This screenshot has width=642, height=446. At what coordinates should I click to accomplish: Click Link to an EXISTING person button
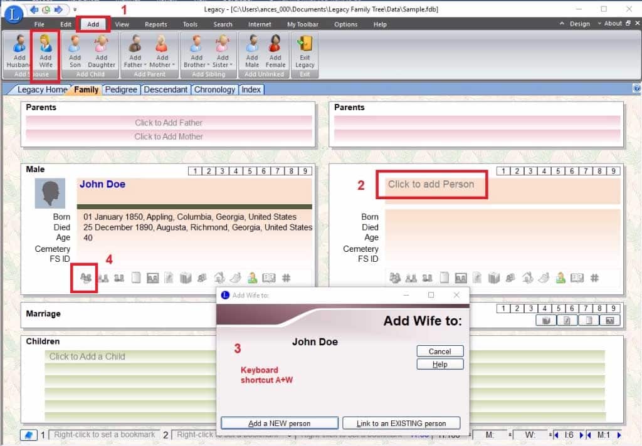401,423
